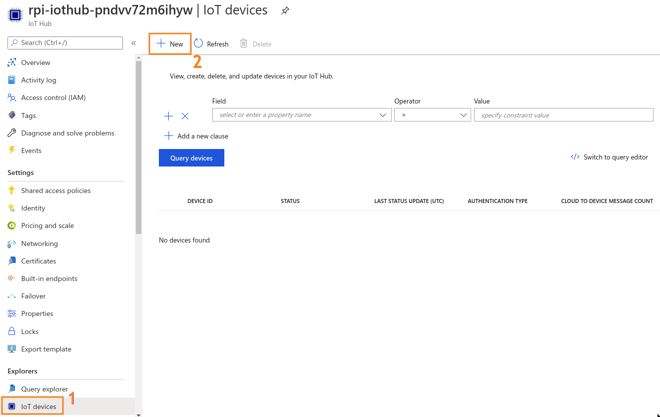Click the Properties sliders icon
The height and width of the screenshot is (417, 660).
[x=12, y=313]
